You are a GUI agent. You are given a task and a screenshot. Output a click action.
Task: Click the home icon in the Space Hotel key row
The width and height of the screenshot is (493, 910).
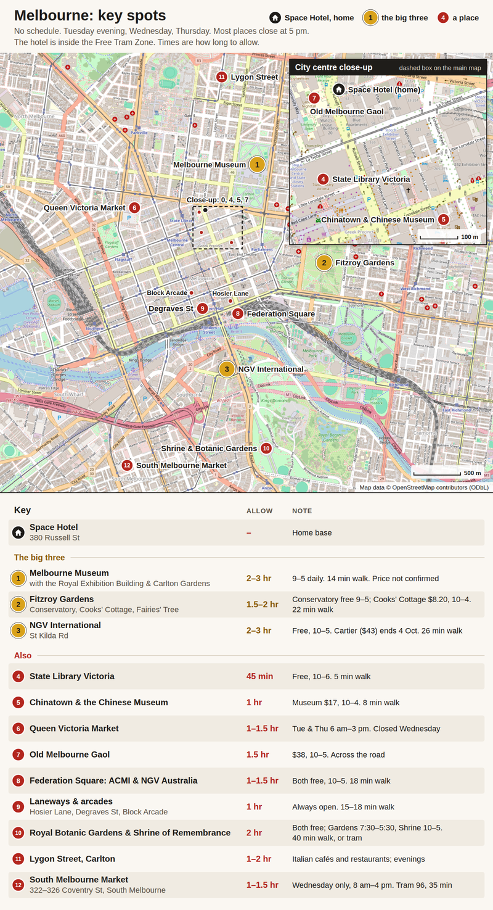tap(18, 532)
